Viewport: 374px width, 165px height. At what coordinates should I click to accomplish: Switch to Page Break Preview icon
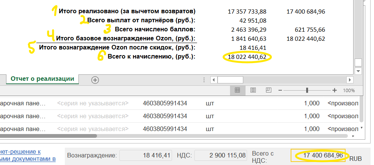269,90
